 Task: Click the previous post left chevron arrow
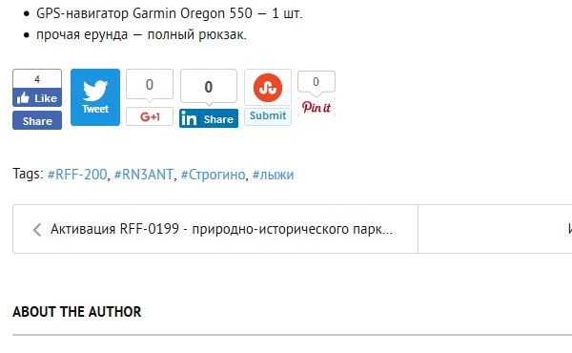click(x=37, y=230)
